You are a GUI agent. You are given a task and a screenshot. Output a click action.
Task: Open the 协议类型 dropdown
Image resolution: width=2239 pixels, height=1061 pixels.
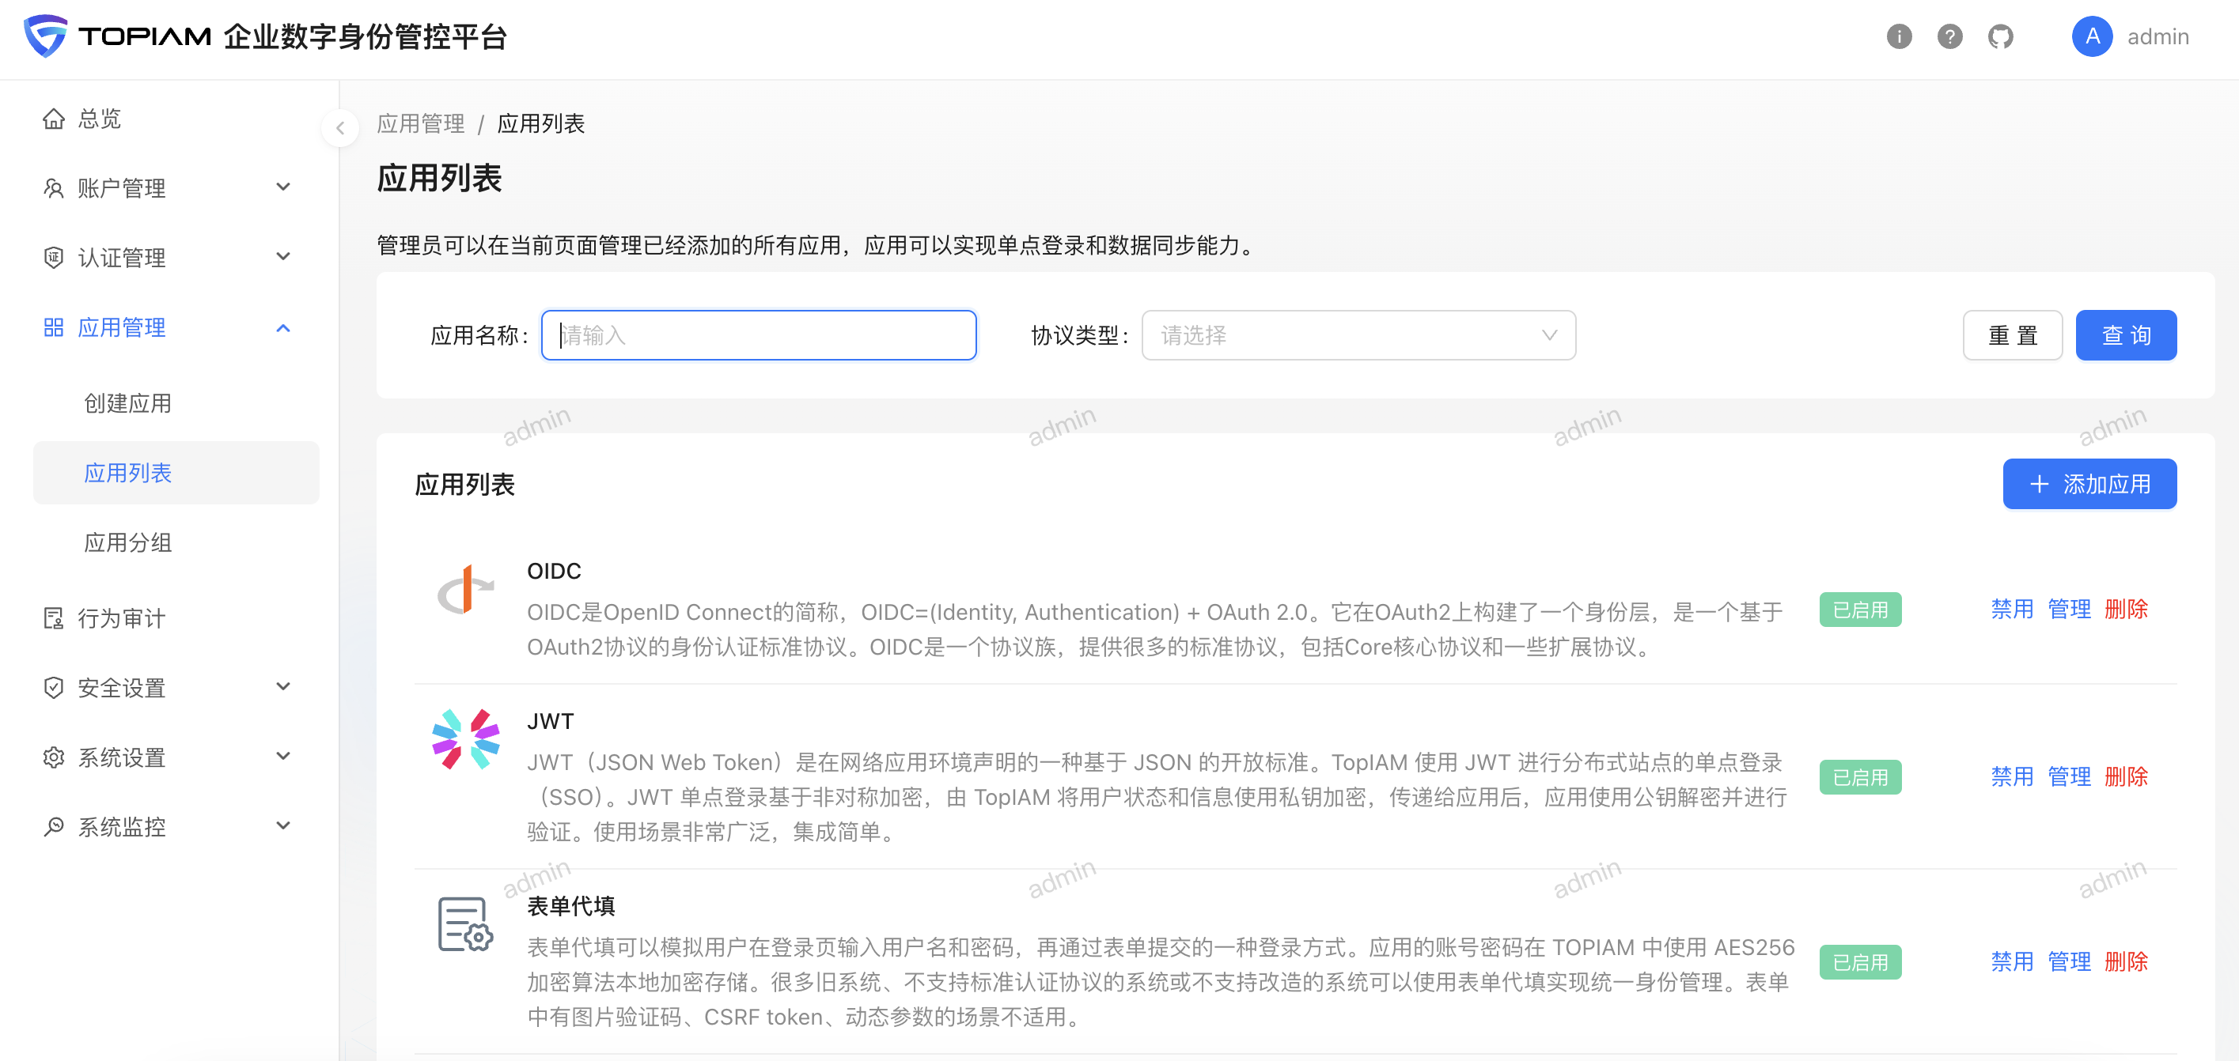click(1358, 335)
